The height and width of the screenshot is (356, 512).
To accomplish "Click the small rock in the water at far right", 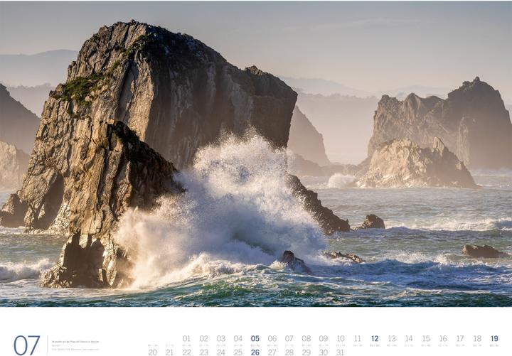I will pos(481,251).
